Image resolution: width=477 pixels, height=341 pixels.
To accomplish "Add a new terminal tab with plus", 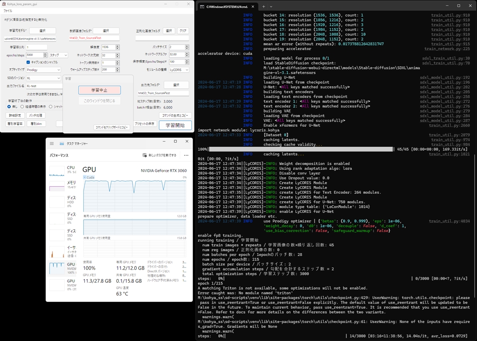I will click(x=264, y=6).
